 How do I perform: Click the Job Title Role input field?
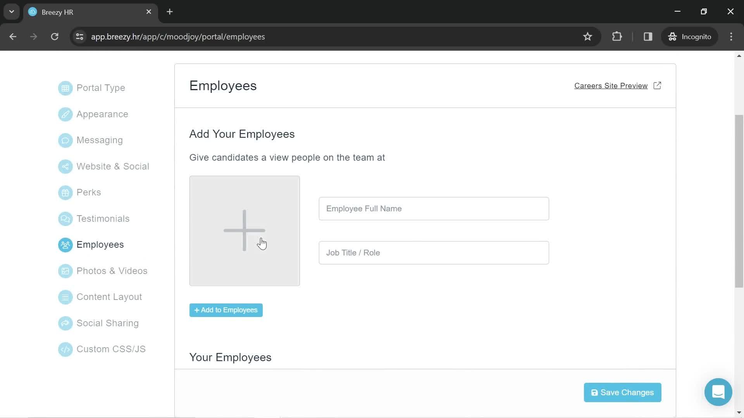(x=434, y=253)
